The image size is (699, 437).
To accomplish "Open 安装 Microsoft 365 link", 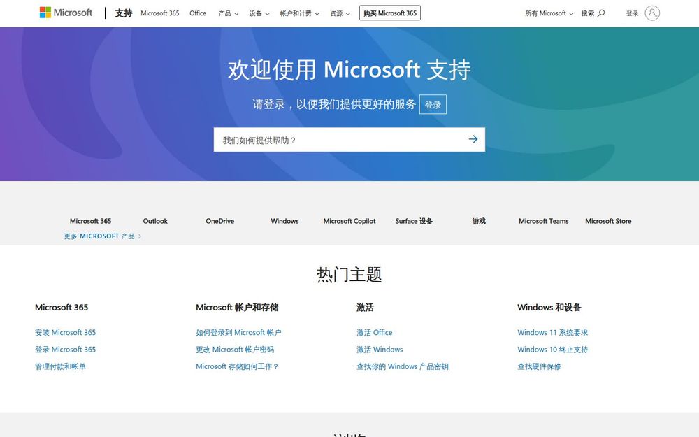I will (65, 332).
